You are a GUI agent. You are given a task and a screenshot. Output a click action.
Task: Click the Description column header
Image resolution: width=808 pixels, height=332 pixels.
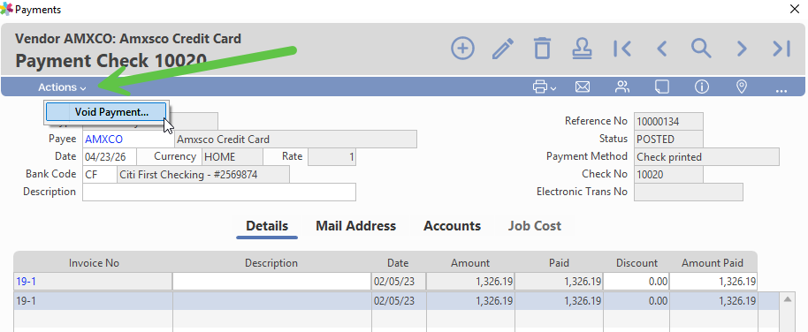(x=271, y=263)
